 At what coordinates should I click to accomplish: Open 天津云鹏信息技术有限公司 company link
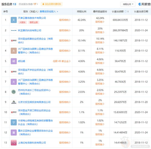coord(32,18)
